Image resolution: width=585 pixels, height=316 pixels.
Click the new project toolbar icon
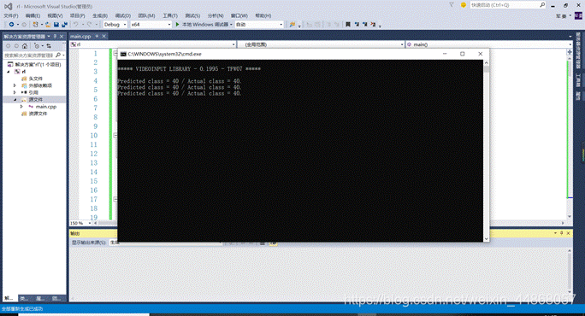(35, 24)
